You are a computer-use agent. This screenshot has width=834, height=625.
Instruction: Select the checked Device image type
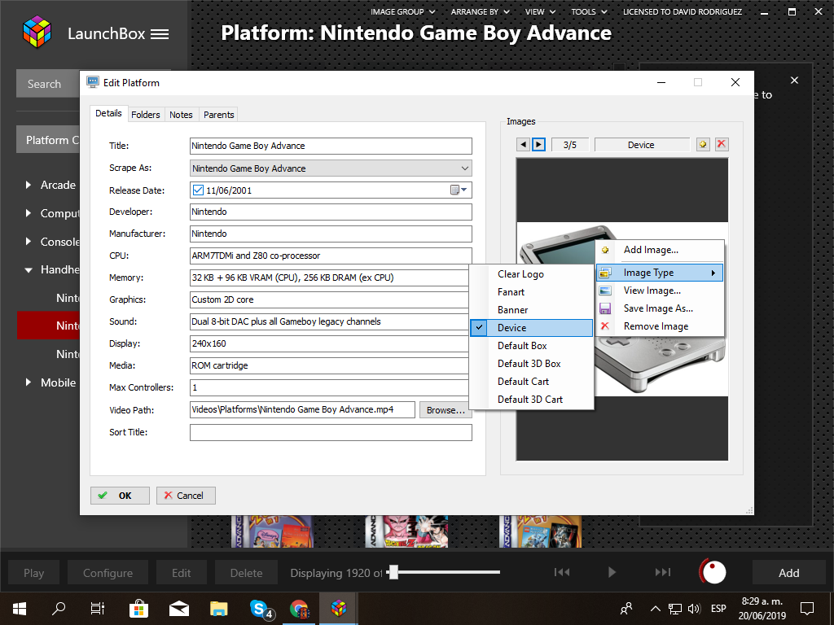point(531,328)
